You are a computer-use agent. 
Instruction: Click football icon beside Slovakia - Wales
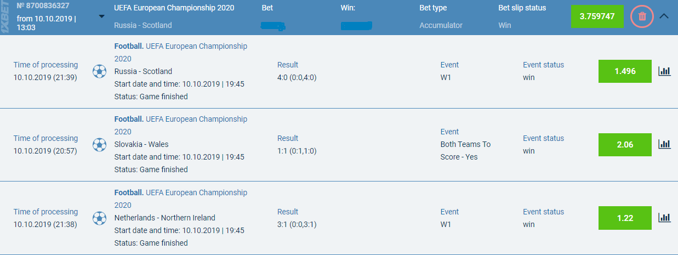pyautogui.click(x=99, y=145)
